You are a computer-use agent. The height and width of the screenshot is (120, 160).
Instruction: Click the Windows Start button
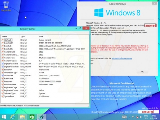tap(4, 117)
